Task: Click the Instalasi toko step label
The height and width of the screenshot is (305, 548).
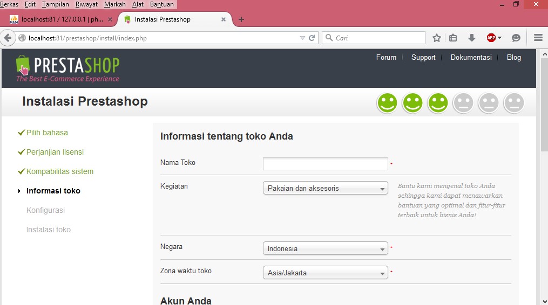Action: coord(49,230)
